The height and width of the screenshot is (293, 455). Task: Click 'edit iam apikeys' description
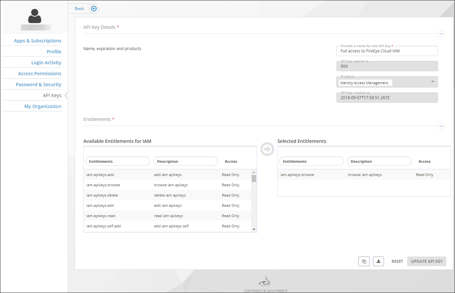[168, 205]
